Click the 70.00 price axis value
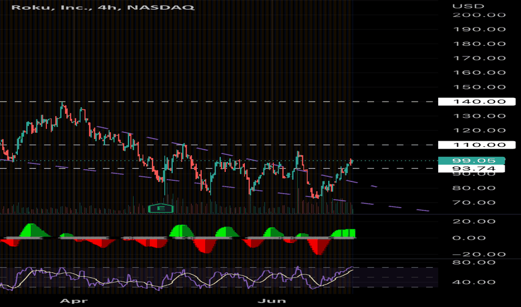The width and height of the screenshot is (521, 307). [474, 203]
